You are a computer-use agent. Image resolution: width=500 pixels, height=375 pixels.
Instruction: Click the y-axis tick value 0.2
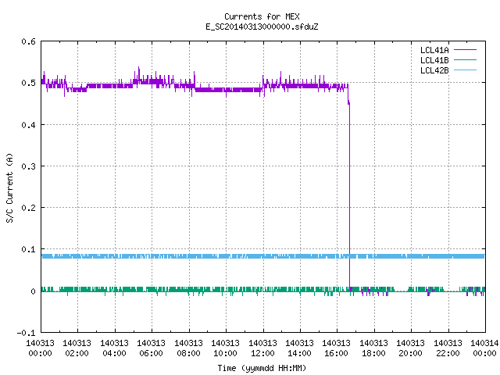coord(29,208)
